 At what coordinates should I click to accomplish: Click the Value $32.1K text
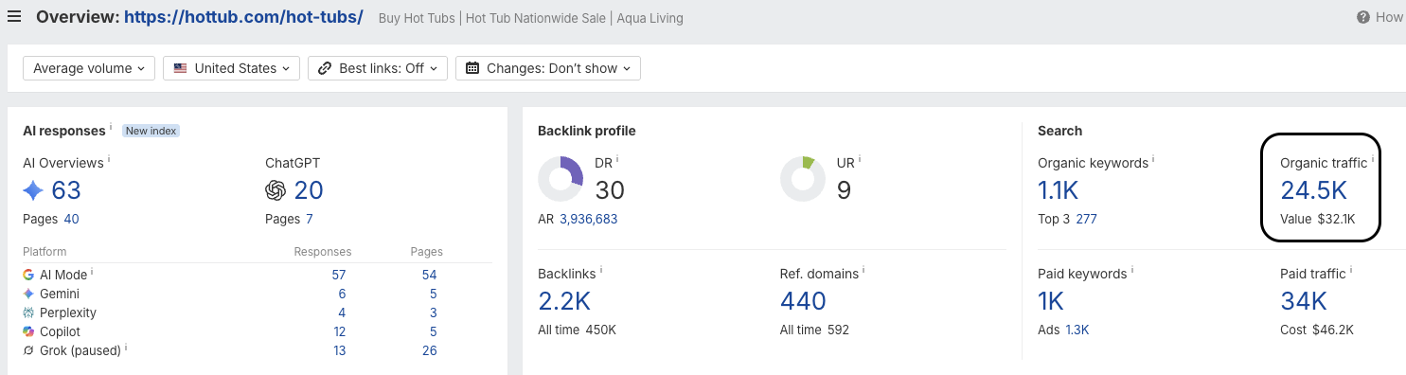1318,219
